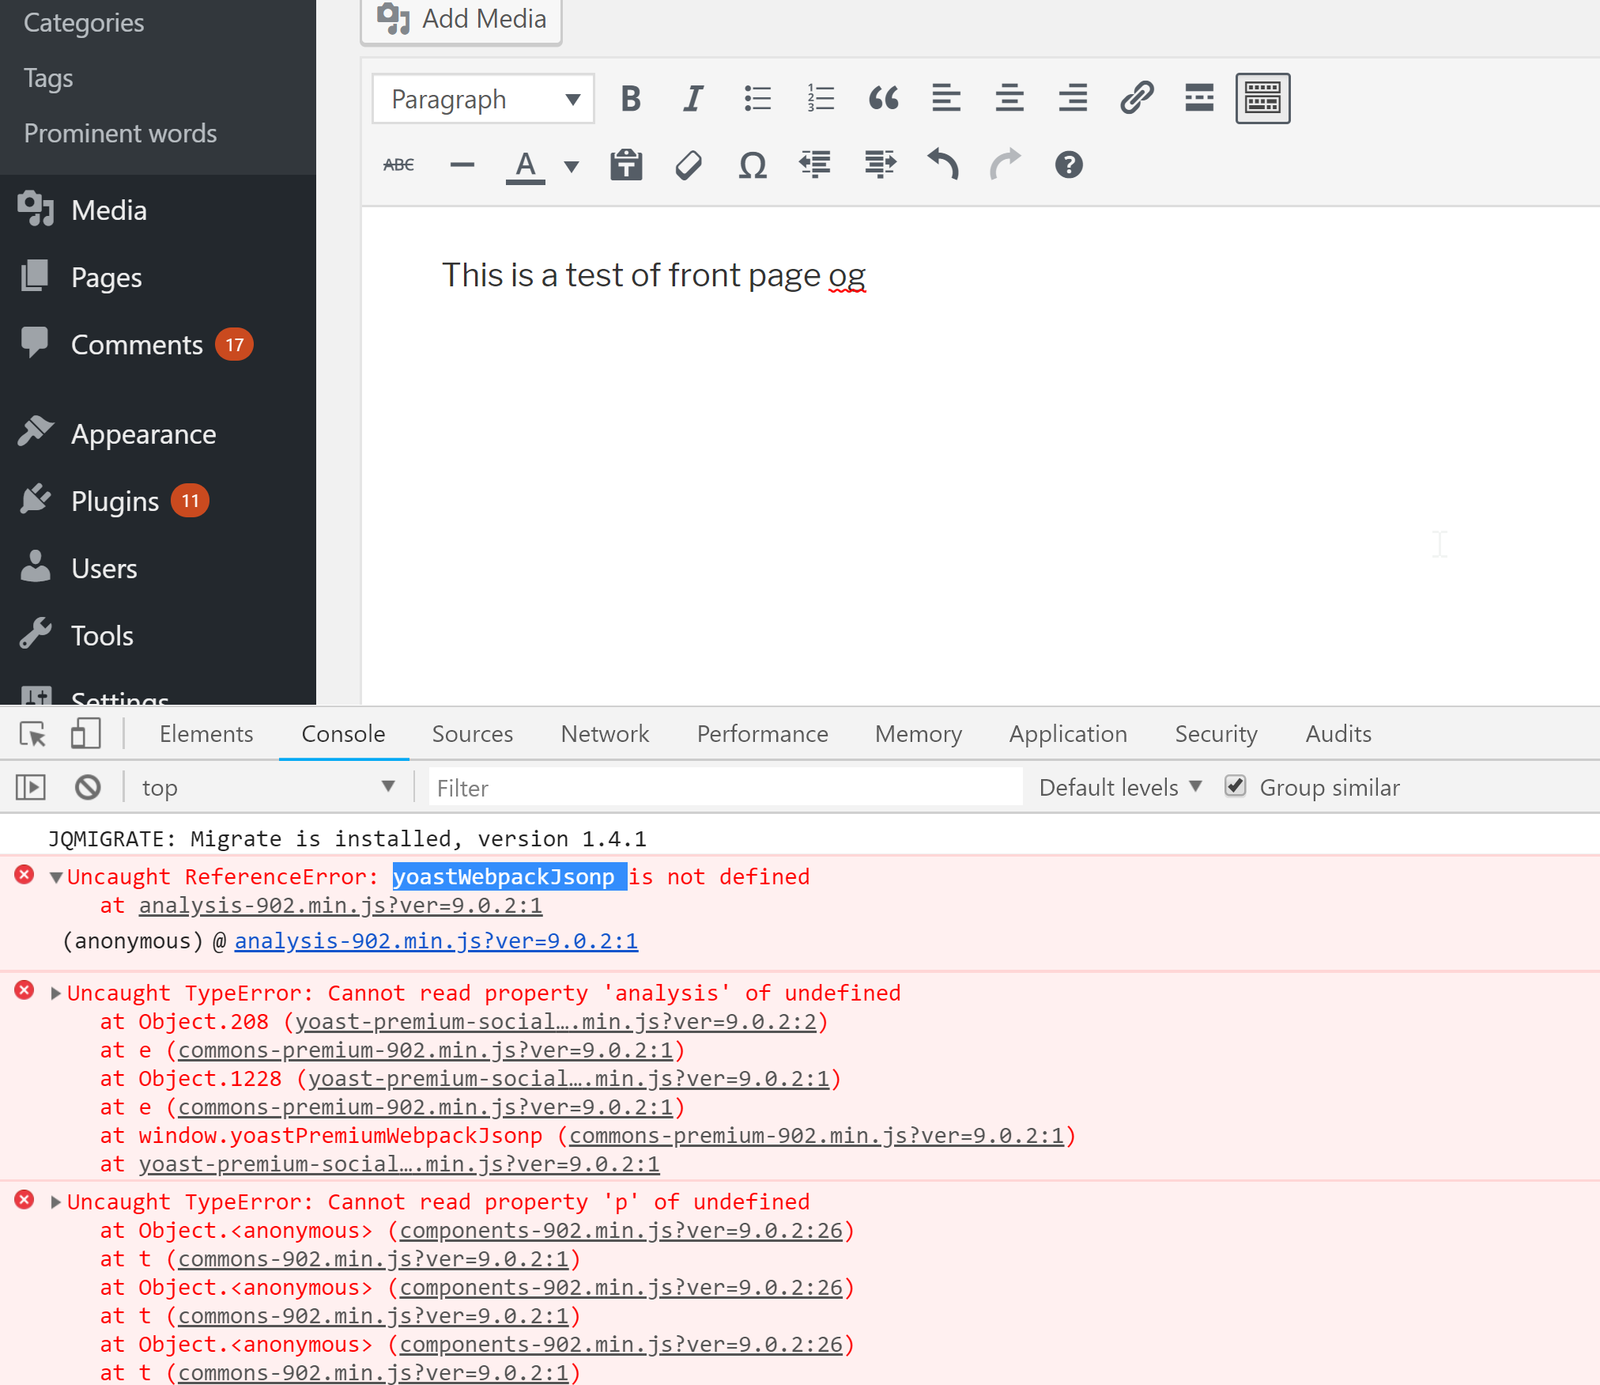Image resolution: width=1600 pixels, height=1385 pixels.
Task: Open the Paragraph format dropdown
Action: click(x=484, y=99)
